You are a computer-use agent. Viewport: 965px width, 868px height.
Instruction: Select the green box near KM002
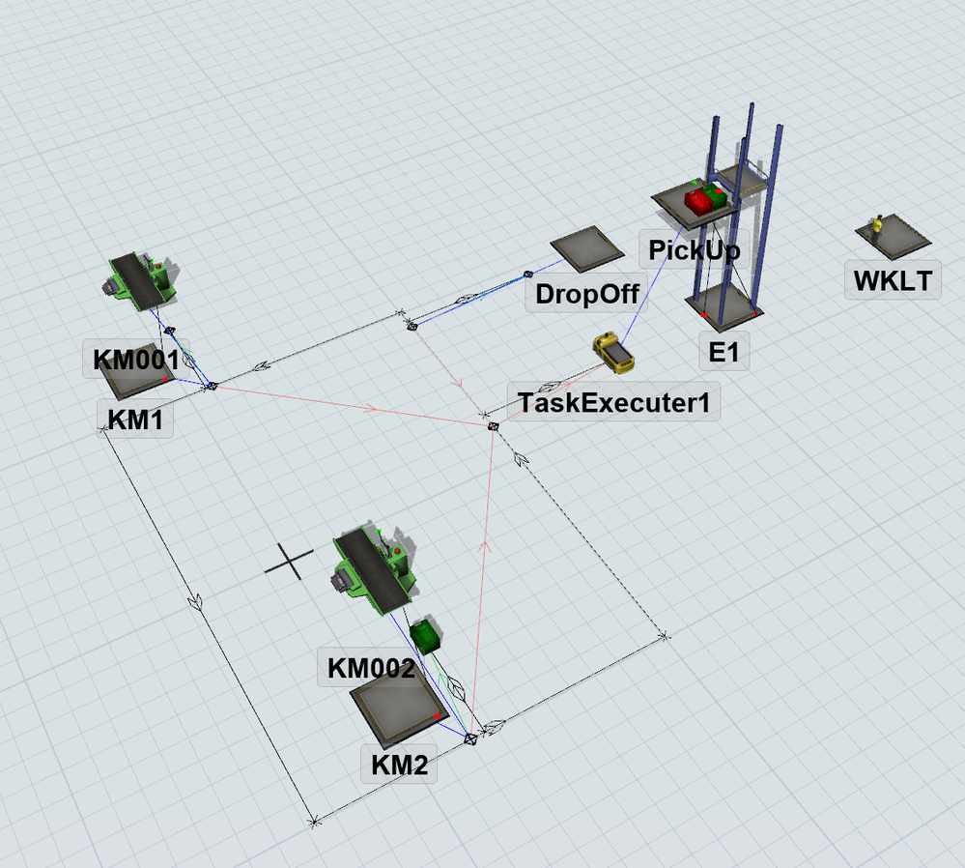[426, 636]
